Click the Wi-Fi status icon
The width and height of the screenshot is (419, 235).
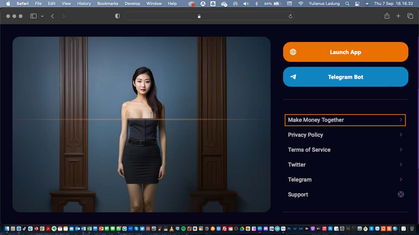pos(301,4)
